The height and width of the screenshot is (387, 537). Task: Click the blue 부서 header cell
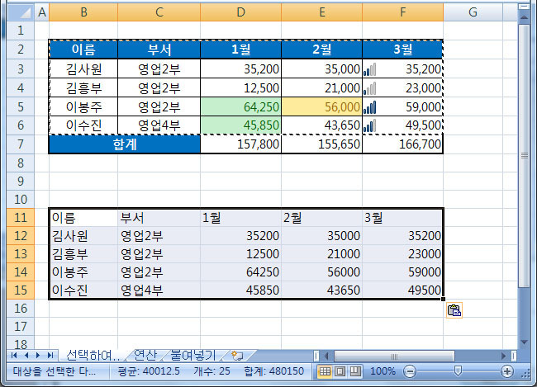(x=159, y=50)
